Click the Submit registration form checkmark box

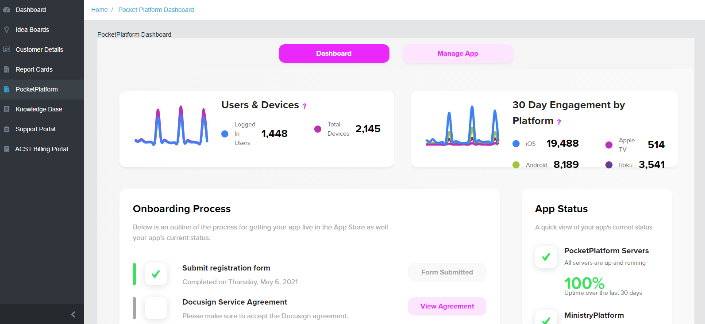[156, 274]
